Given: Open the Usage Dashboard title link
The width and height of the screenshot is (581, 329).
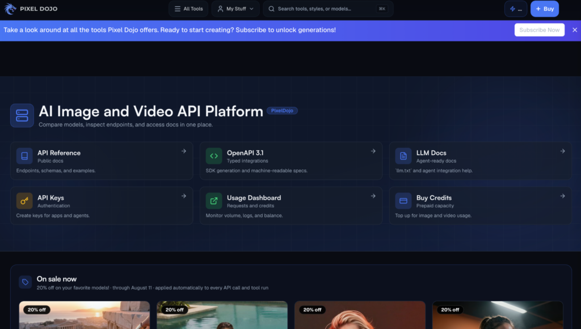Looking at the screenshot, I should (x=254, y=198).
